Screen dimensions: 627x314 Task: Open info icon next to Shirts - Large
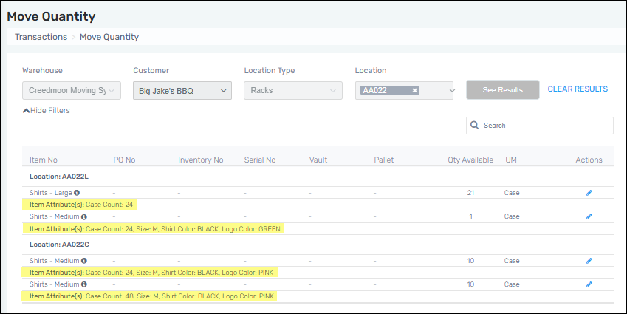(77, 192)
